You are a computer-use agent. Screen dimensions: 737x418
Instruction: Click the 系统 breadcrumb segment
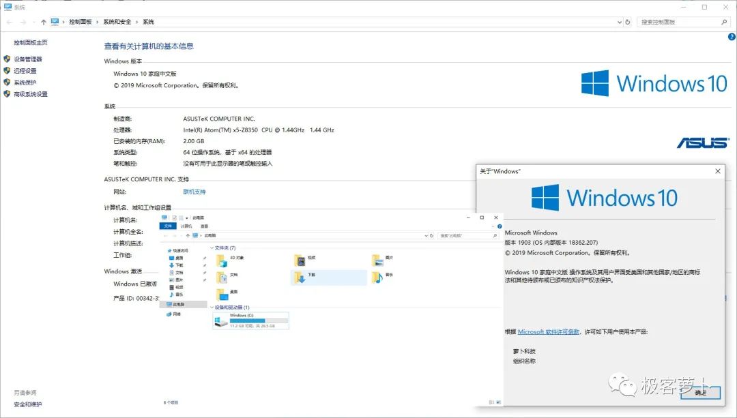click(x=148, y=22)
